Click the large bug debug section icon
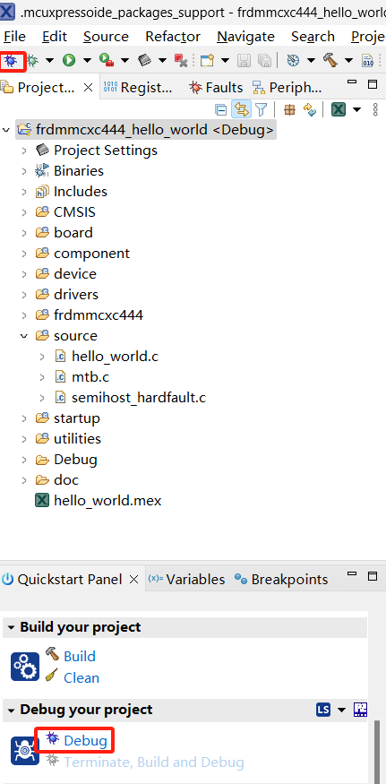Screen dimensions: 386x784 coord(25,751)
